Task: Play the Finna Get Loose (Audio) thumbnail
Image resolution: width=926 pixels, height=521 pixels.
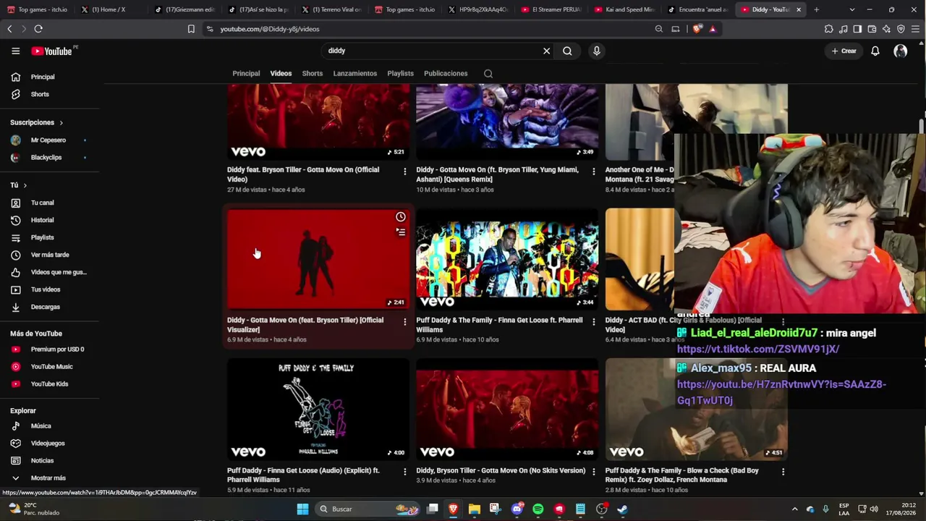Action: pyautogui.click(x=318, y=410)
